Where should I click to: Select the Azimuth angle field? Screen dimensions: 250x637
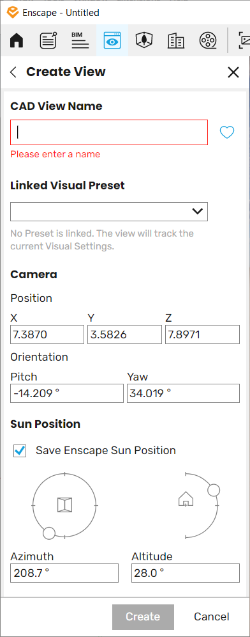click(x=64, y=573)
